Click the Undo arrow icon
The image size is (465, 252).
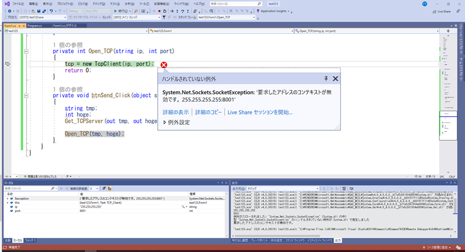coord(51,11)
